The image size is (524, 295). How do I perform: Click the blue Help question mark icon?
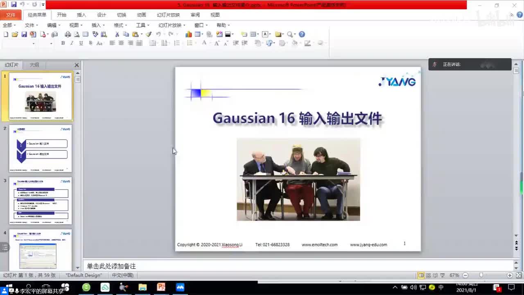pyautogui.click(x=302, y=34)
